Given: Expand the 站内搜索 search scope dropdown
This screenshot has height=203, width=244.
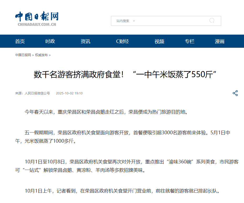Looking at the screenshot, I should (x=126, y=21).
